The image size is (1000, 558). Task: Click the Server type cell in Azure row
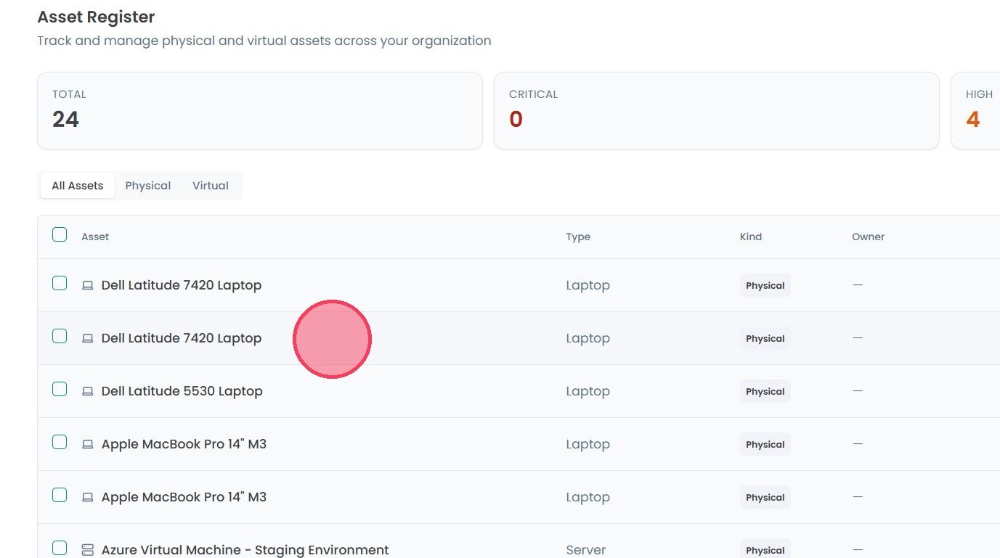(586, 550)
